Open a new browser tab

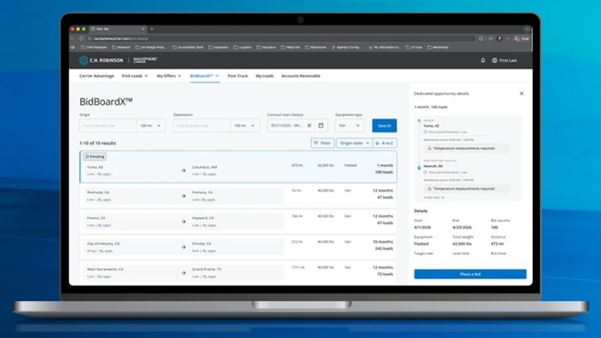coord(152,29)
